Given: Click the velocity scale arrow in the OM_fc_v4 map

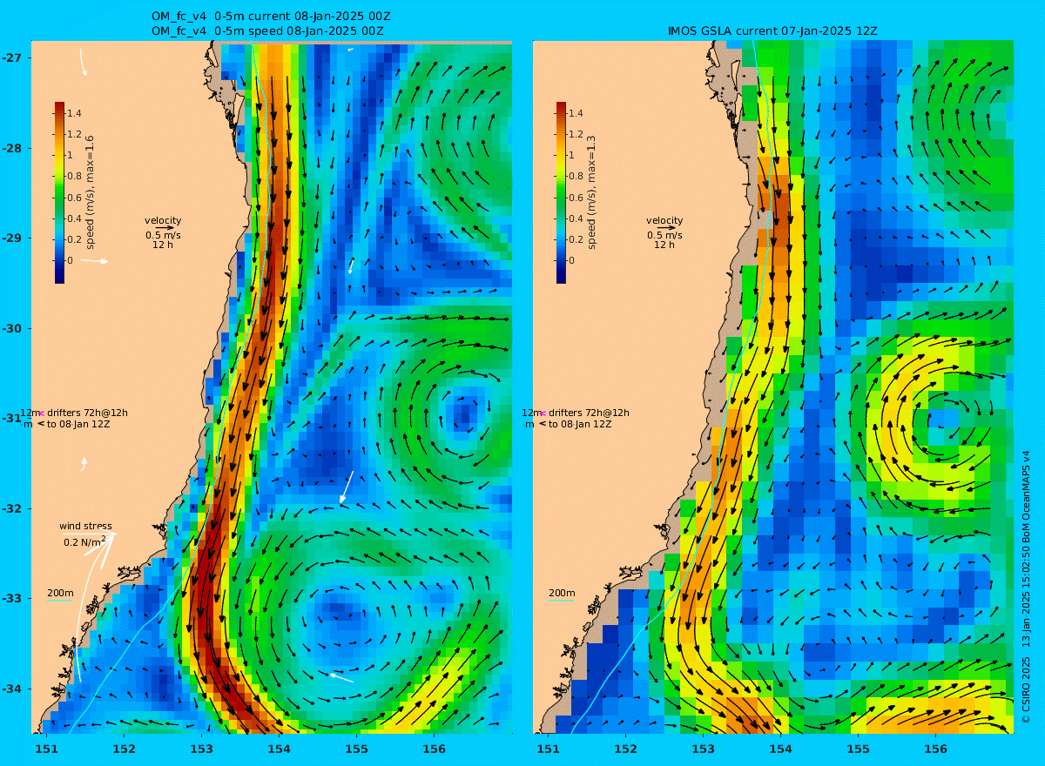Looking at the screenshot, I should [163, 228].
